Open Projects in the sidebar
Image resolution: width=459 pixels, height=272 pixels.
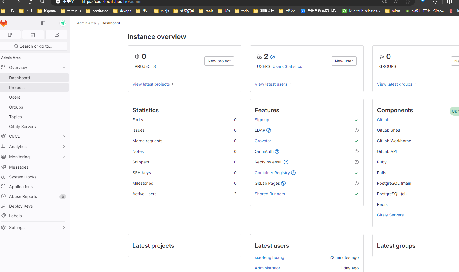pyautogui.click(x=34, y=88)
